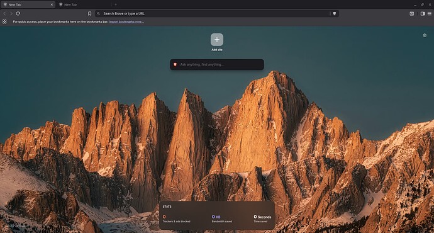Select the active first New Tab
Viewport: 434px width, 233px height.
(28, 4)
